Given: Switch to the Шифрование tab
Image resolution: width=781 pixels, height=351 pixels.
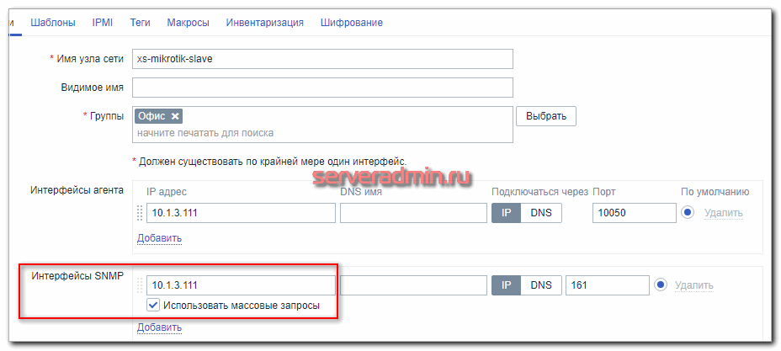Looking at the screenshot, I should click(351, 23).
